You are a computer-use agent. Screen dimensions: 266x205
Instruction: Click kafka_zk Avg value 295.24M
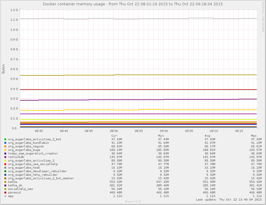click(209, 185)
